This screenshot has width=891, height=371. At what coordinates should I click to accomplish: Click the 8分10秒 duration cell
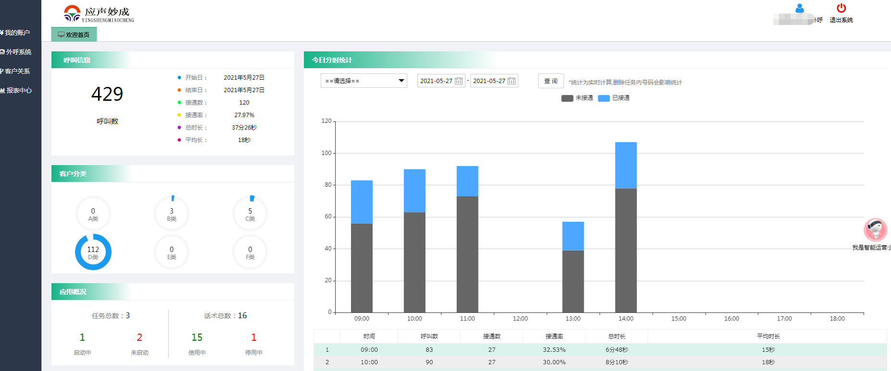(x=617, y=362)
